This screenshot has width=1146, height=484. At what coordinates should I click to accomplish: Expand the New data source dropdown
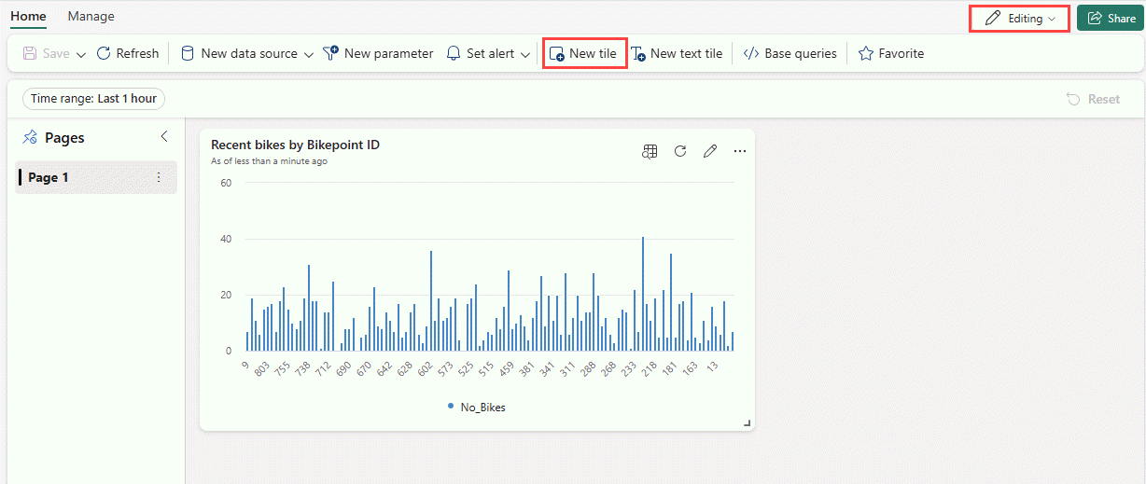(309, 54)
